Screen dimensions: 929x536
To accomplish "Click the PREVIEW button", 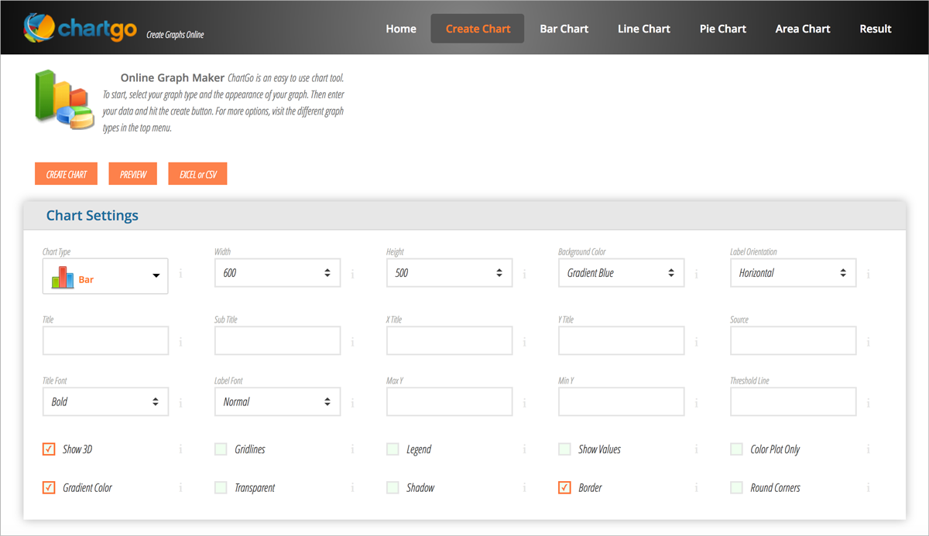I will (x=132, y=173).
